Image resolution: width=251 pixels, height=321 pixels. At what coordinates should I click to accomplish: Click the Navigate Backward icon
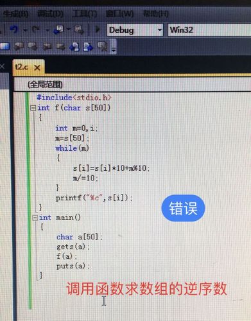[58, 30]
